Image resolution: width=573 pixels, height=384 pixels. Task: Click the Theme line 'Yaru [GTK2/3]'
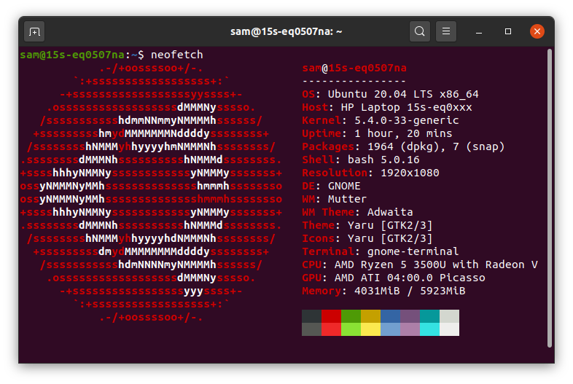pyautogui.click(x=390, y=225)
